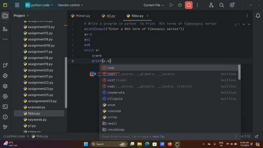Open IDE settings gear
This screenshot has width=263, height=148.
232,5
